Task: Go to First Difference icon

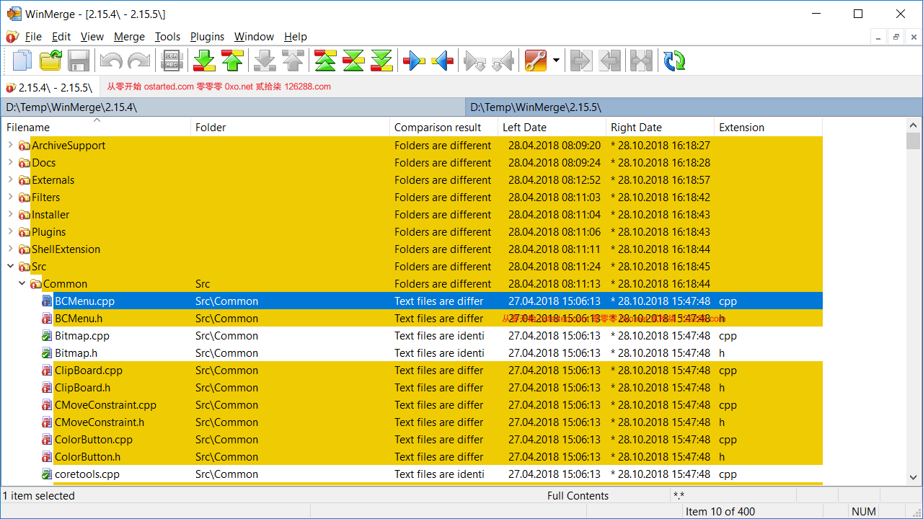Action: 325,61
